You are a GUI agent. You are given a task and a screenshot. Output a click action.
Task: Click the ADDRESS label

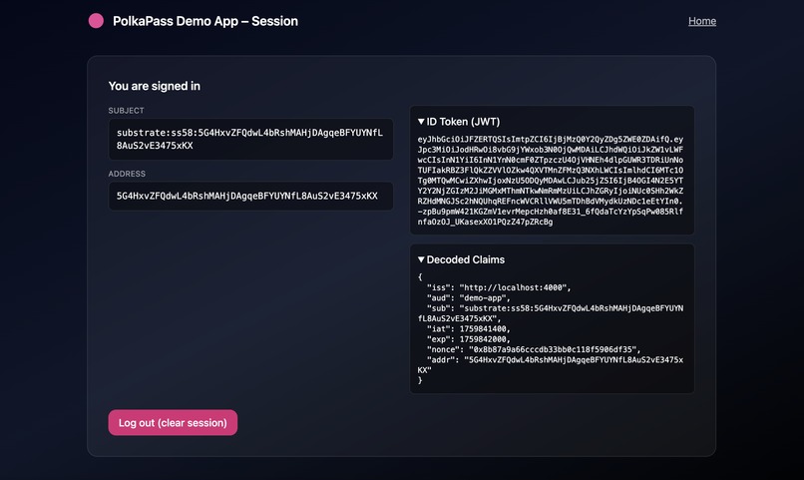[x=127, y=174]
